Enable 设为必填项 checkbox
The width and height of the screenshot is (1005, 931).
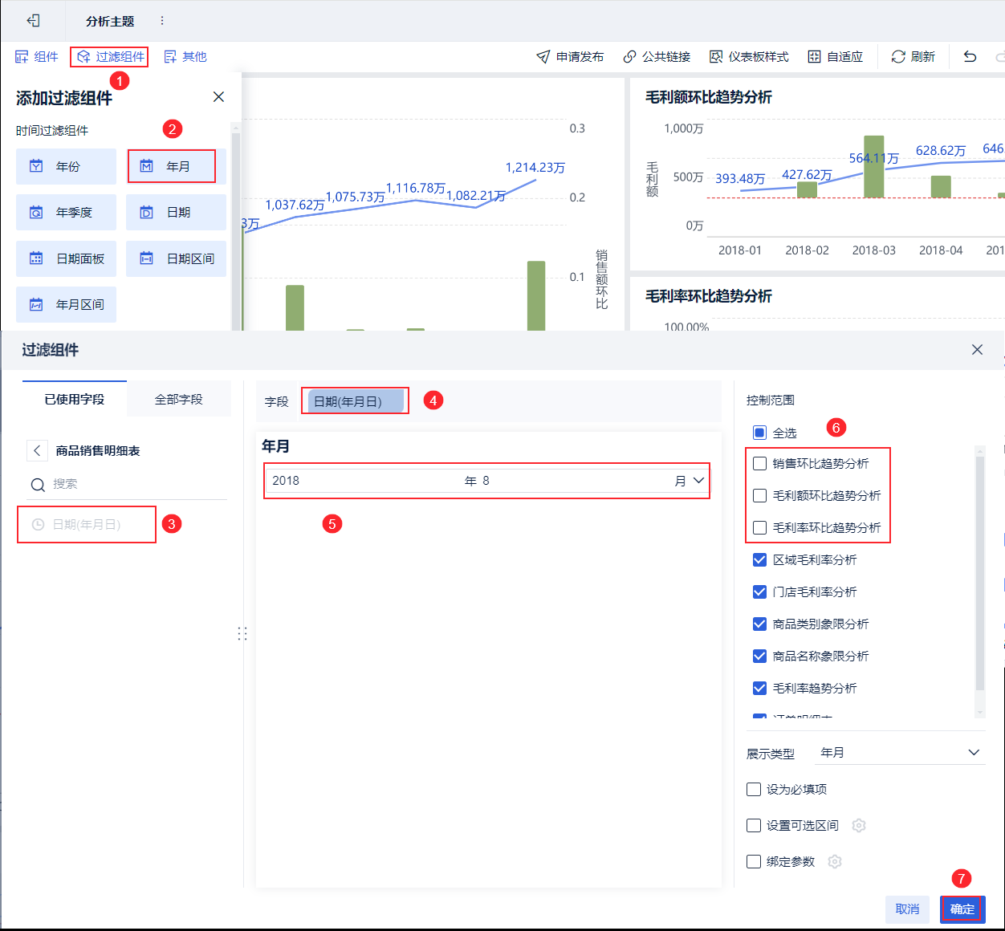click(x=754, y=789)
